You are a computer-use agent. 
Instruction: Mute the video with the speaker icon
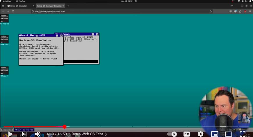click(38, 134)
